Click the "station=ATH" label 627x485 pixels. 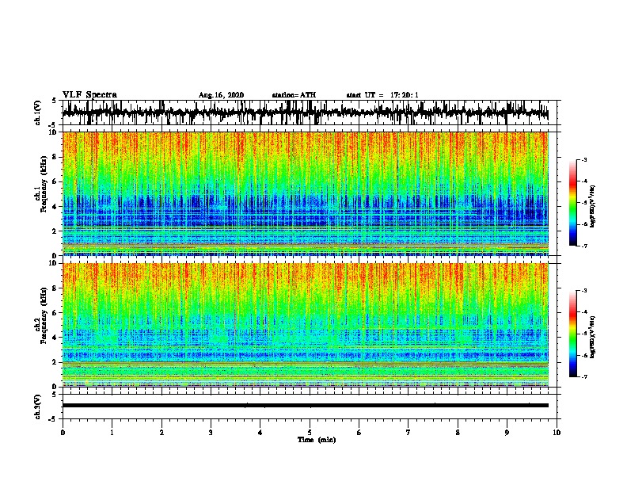click(294, 95)
